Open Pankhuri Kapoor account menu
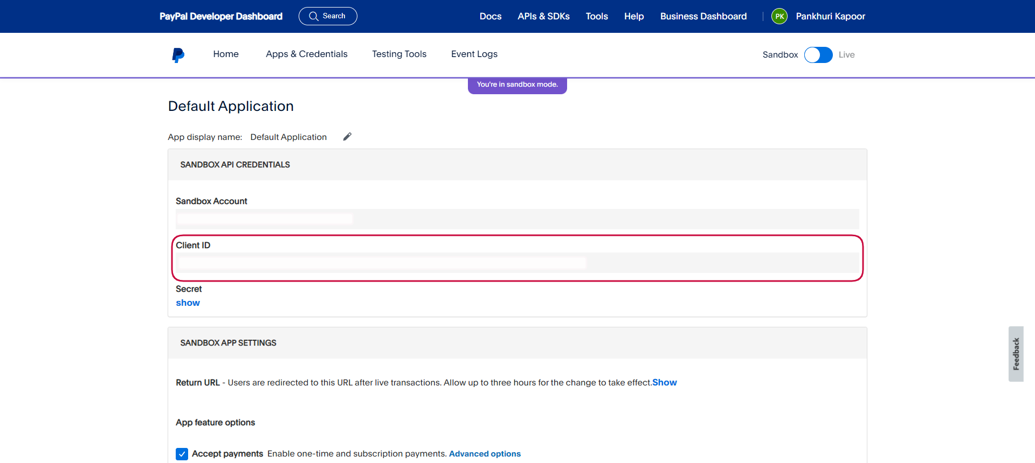This screenshot has height=463, width=1035. pos(830,16)
